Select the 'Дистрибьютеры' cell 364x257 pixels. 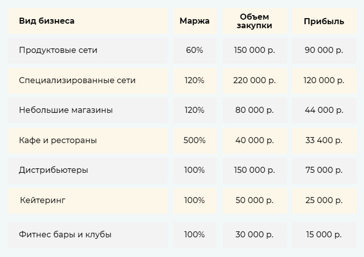[x=53, y=170]
